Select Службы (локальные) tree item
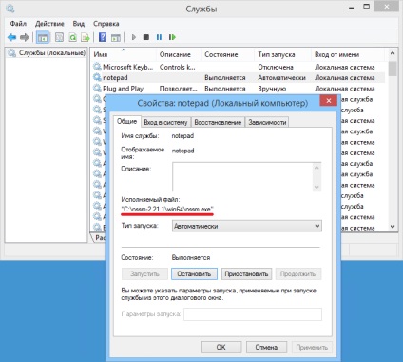403x362 pixels. (x=52, y=53)
